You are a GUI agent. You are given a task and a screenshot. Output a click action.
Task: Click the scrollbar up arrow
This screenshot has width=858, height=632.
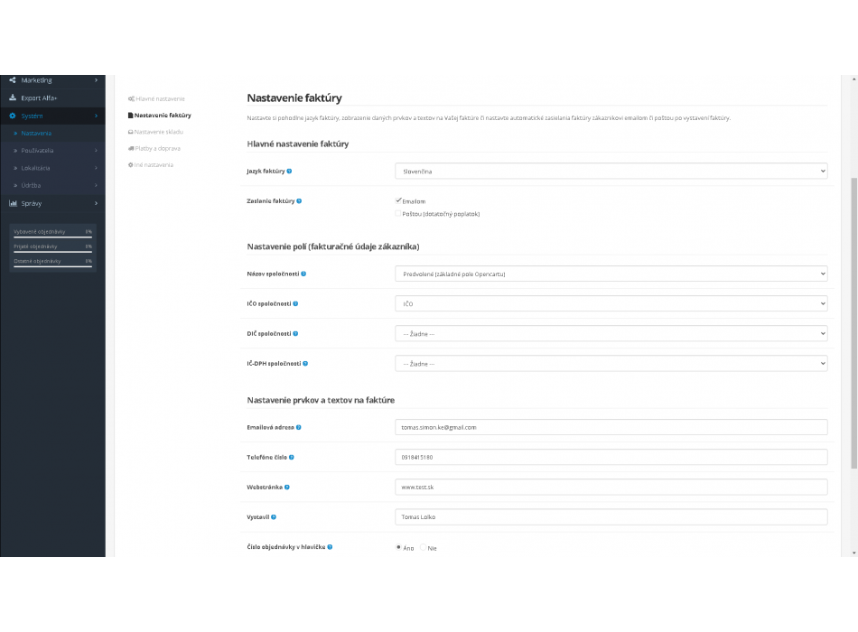point(853,79)
